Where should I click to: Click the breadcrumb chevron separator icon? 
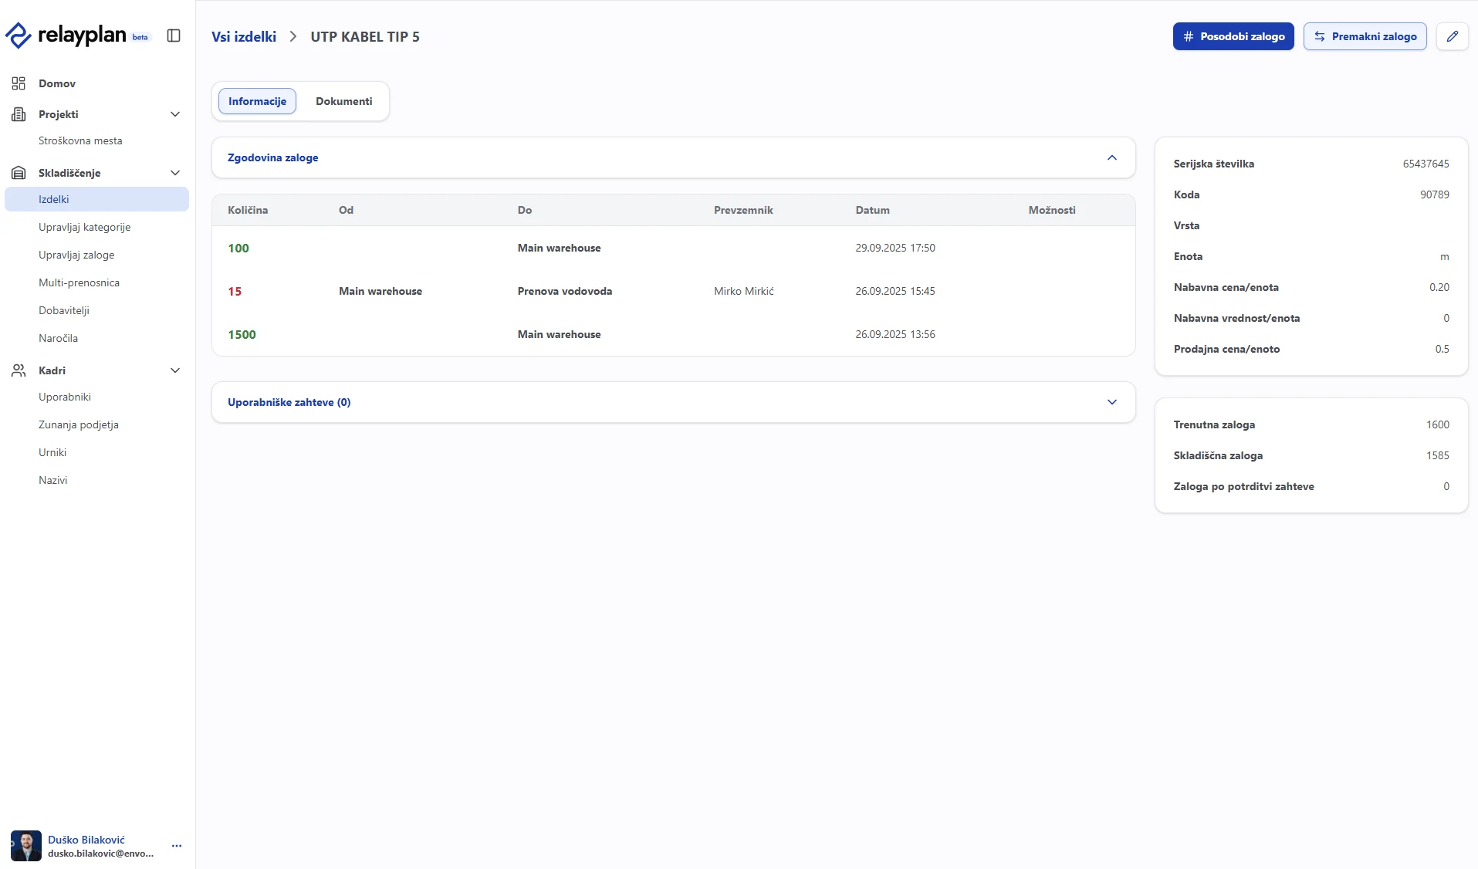(293, 36)
